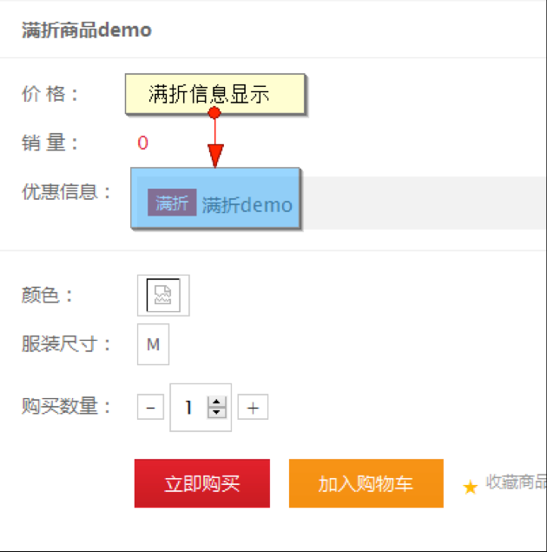The height and width of the screenshot is (552, 547).
Task: Click the red anchor dot on annotation
Action: (x=214, y=113)
